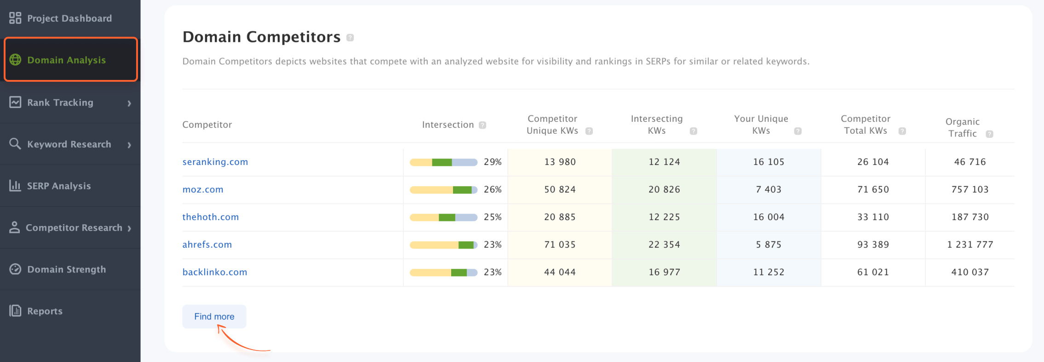This screenshot has width=1044, height=362.
Task: Click the Find more button
Action: tap(214, 317)
